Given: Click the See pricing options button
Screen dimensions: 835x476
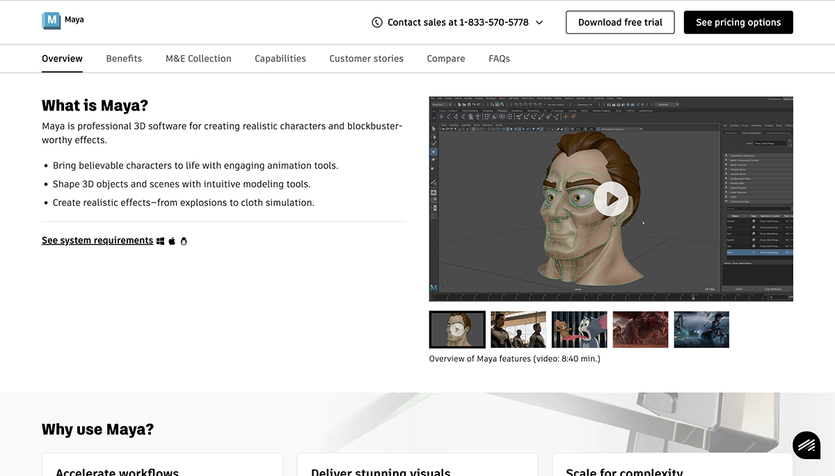Looking at the screenshot, I should tap(738, 22).
